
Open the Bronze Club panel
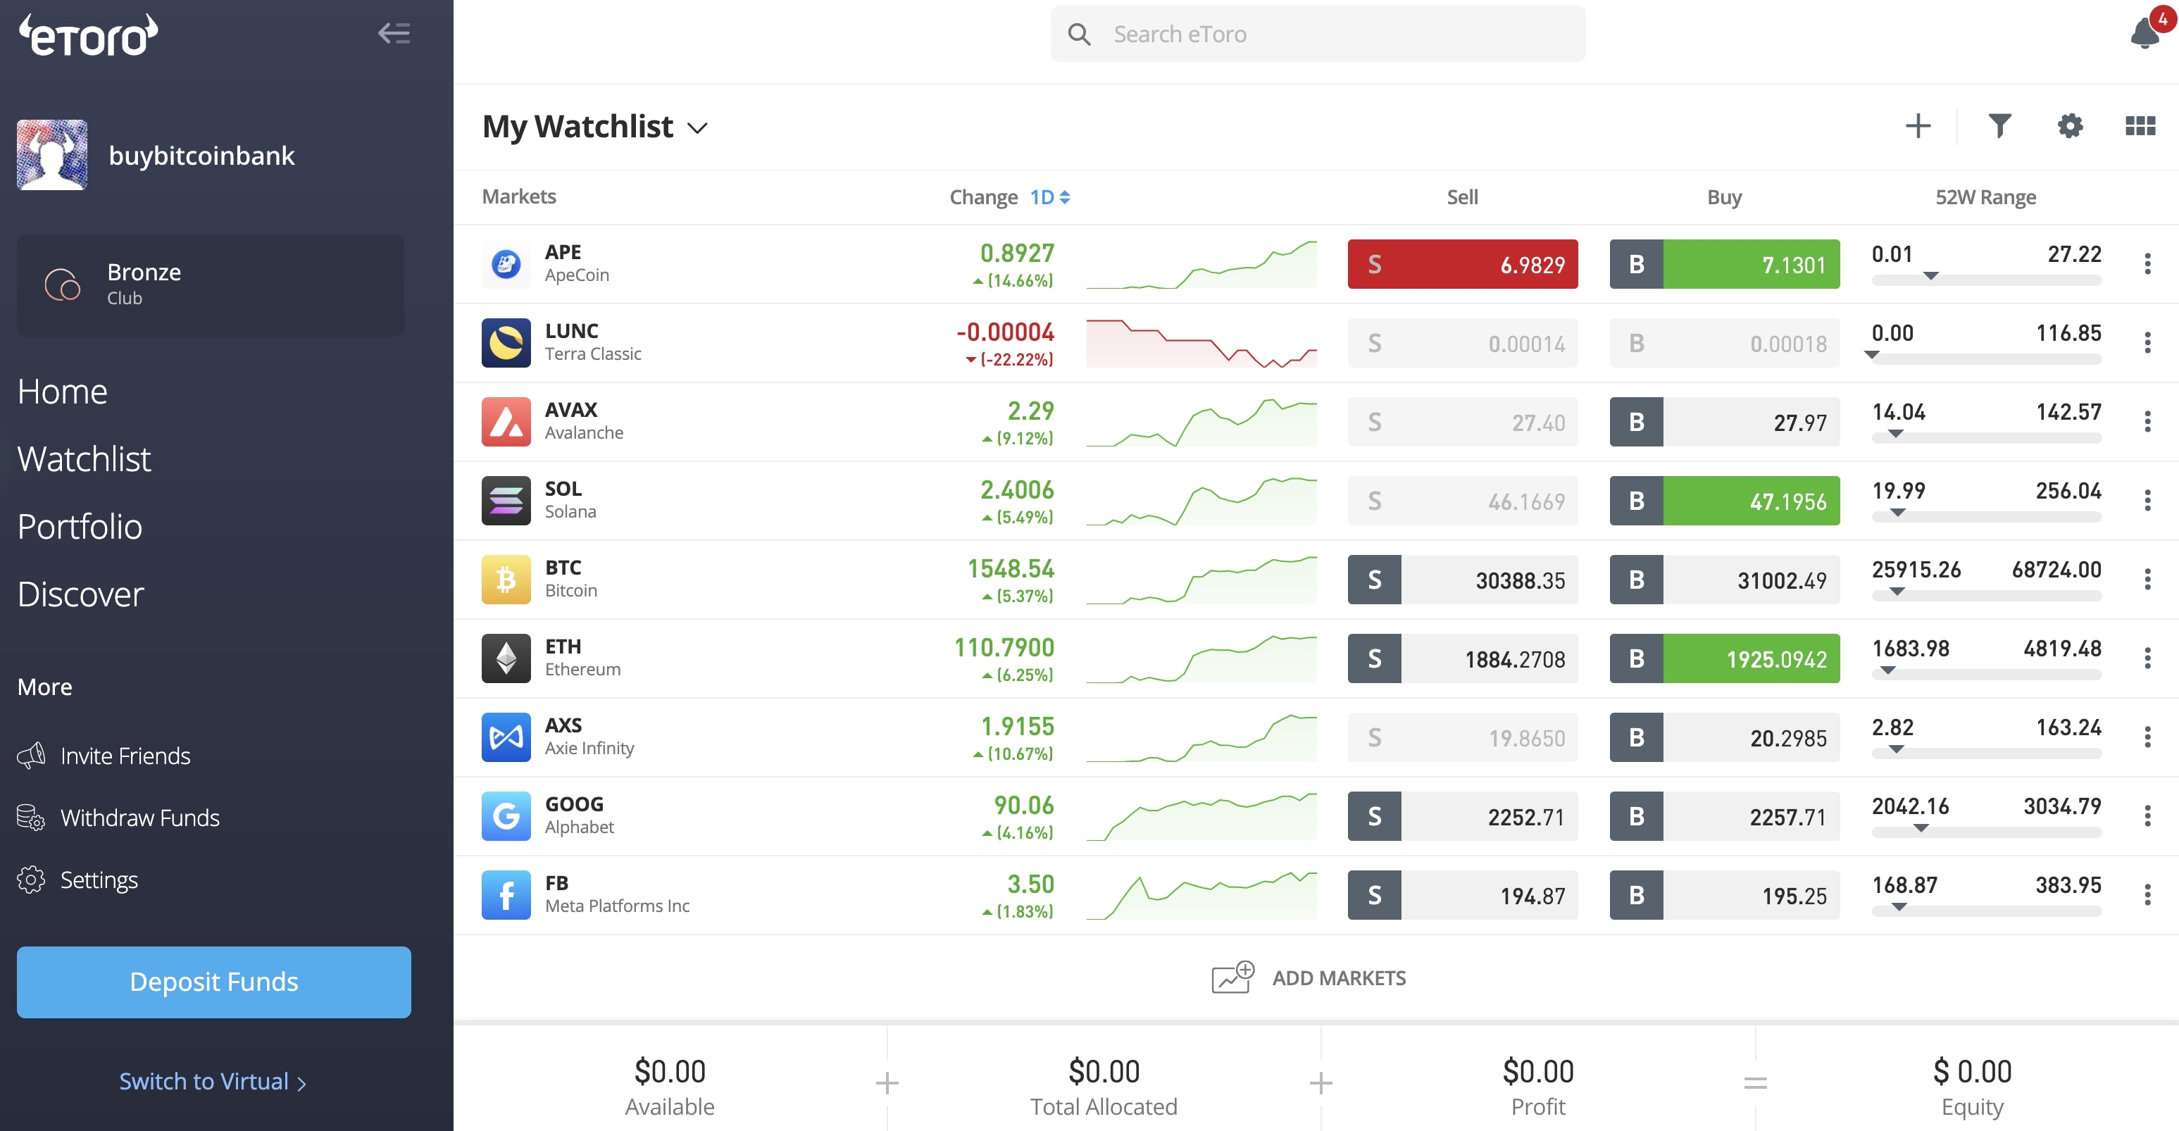[x=211, y=285]
